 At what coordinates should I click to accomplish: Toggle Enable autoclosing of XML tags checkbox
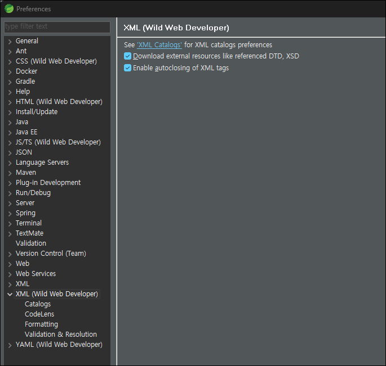coord(127,68)
